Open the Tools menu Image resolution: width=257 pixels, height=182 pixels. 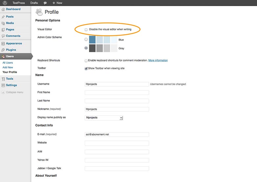(10, 79)
